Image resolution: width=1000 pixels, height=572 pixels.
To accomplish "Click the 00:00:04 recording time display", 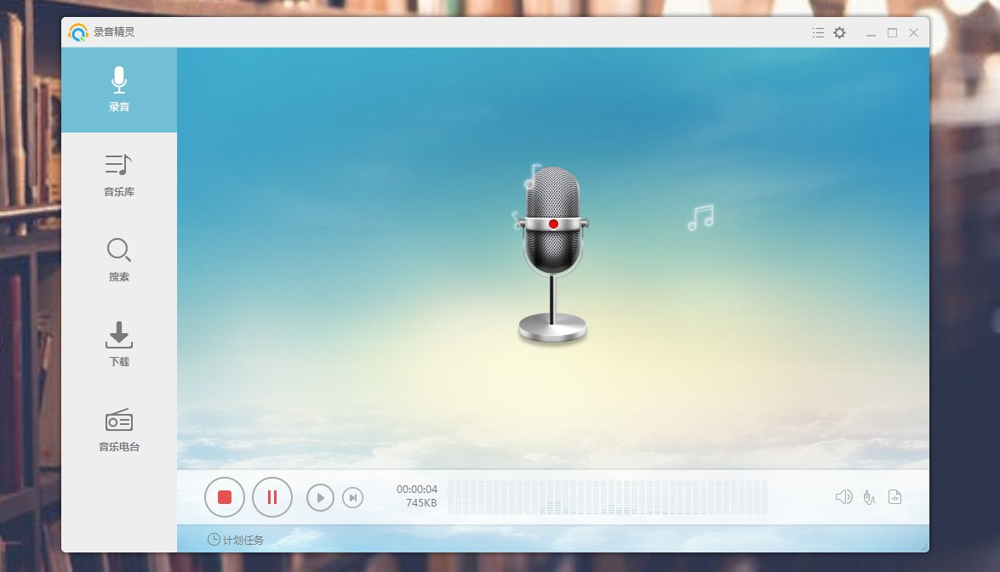I will click(417, 490).
